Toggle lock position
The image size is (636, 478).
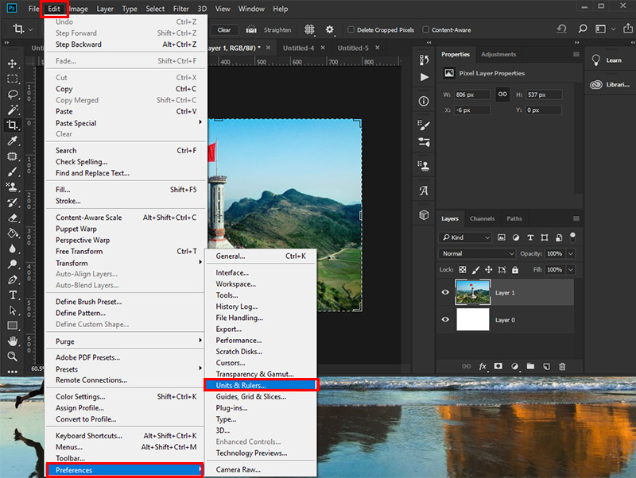click(489, 270)
